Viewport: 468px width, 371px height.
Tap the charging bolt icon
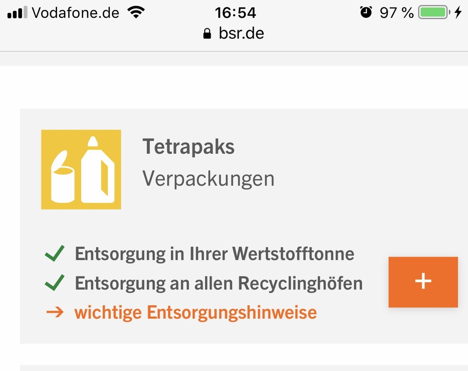pos(458,12)
